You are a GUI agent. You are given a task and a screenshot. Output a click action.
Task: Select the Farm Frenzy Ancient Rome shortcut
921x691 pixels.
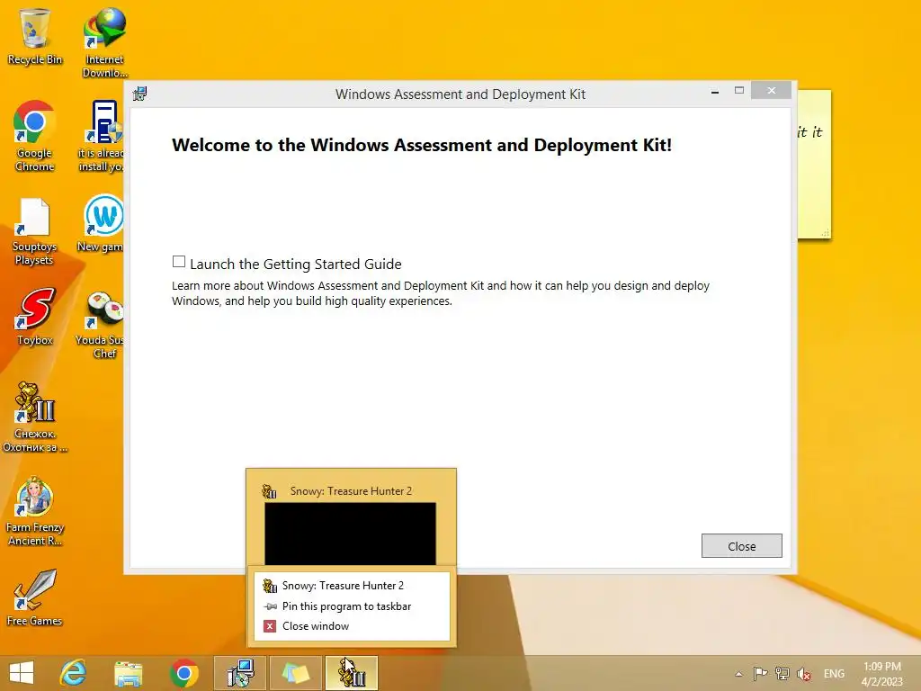coord(35,511)
